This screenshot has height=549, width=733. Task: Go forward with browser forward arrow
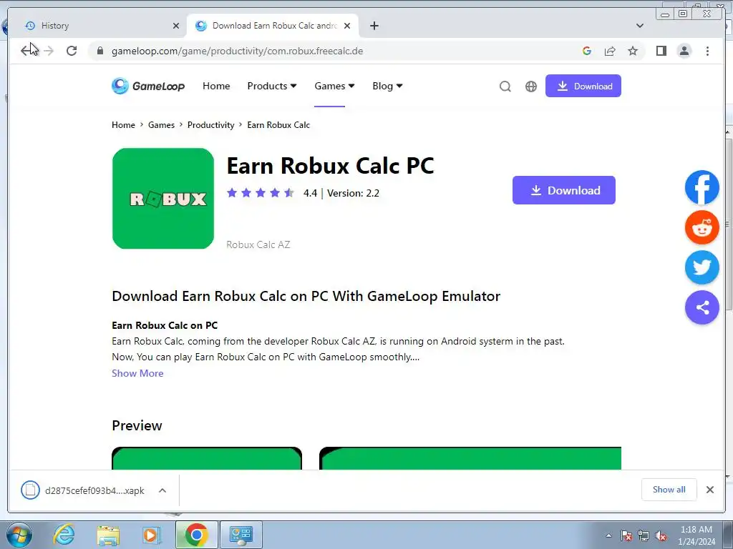click(x=49, y=51)
